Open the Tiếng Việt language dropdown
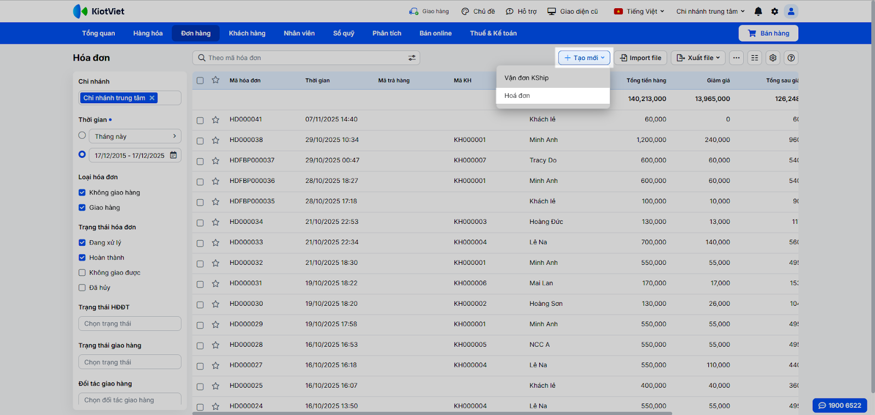 point(639,11)
